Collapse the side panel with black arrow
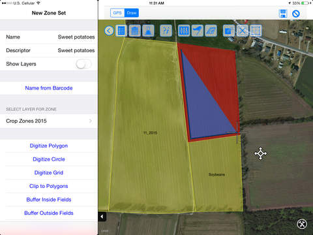 102,217
